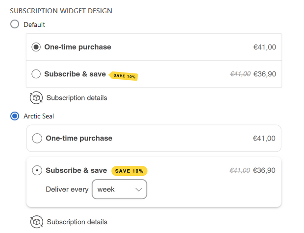The image size is (304, 233).
Task: Open the Deliver every week dropdown
Action: click(x=120, y=189)
